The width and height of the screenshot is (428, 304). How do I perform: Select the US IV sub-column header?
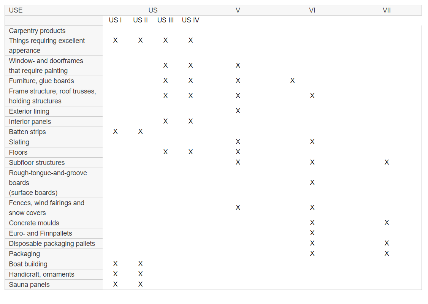coord(190,20)
